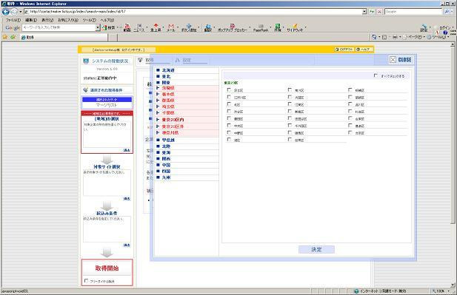Open the ツール(T) menu
This screenshot has height=295, width=457.
[x=89, y=20]
